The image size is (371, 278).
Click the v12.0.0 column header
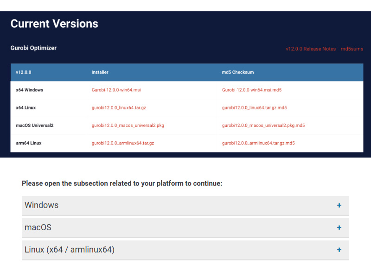(24, 72)
